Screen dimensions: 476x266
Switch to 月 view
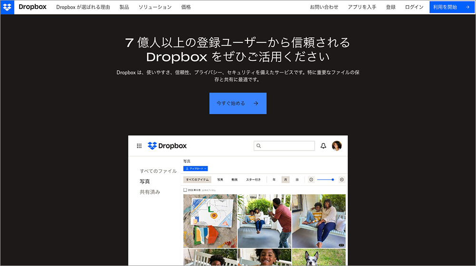click(x=285, y=180)
